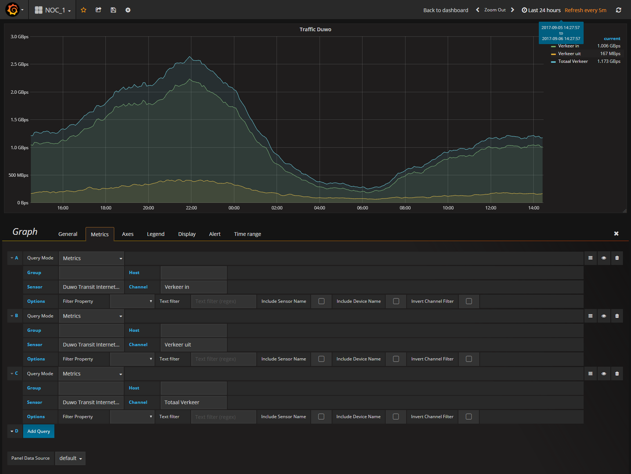This screenshot has height=474, width=631.
Task: Star the NOC_1 dashboard
Action: pos(83,10)
